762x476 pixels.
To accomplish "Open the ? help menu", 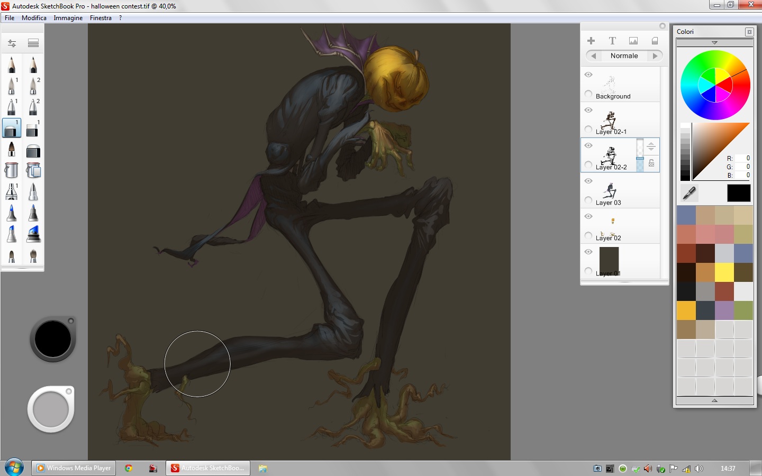I will pos(120,18).
